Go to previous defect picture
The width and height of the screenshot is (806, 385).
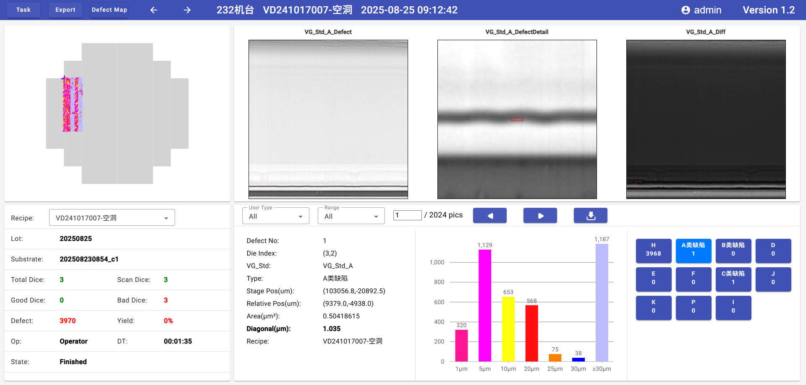click(x=489, y=215)
